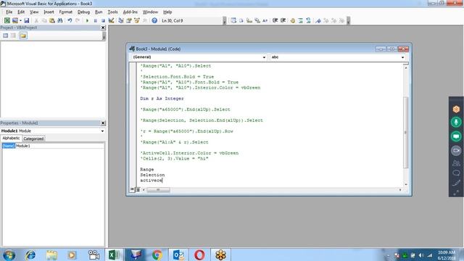Save the workbook with the floppy icon
The width and height of the screenshot is (464, 261).
pyautogui.click(x=26, y=20)
